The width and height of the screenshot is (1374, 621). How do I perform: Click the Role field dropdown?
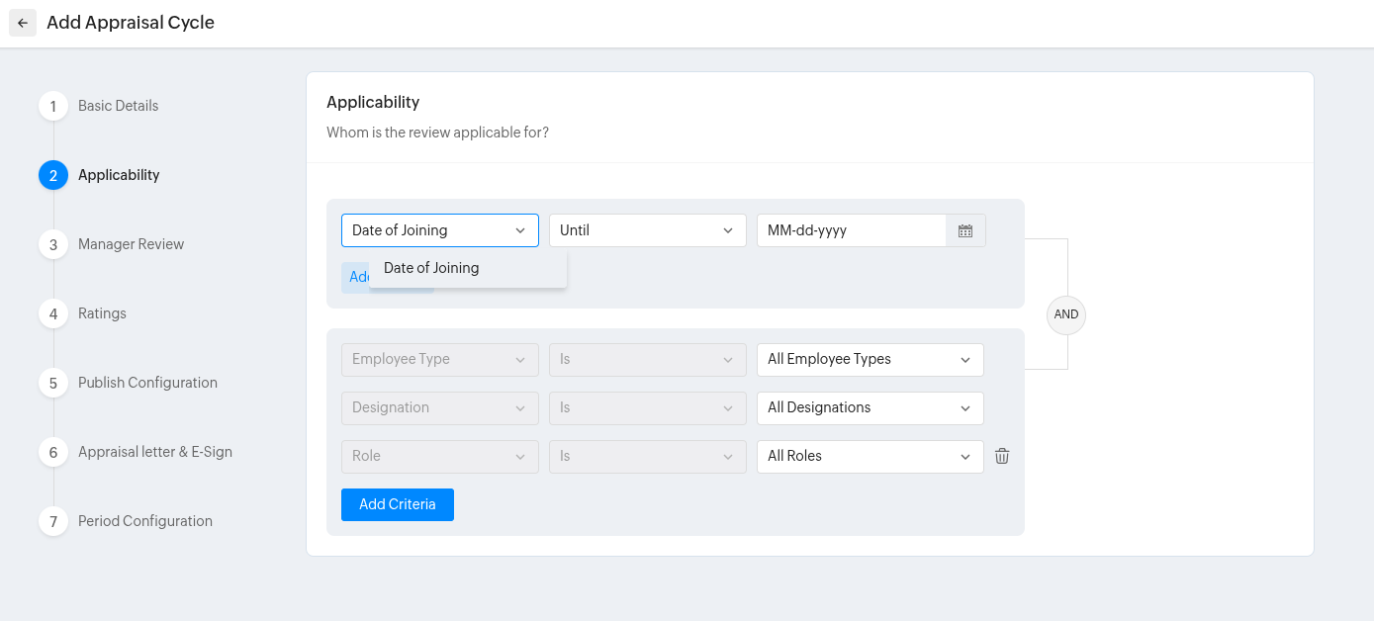click(439, 456)
